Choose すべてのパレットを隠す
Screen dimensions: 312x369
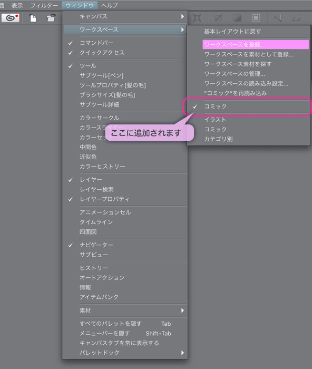(x=125, y=324)
